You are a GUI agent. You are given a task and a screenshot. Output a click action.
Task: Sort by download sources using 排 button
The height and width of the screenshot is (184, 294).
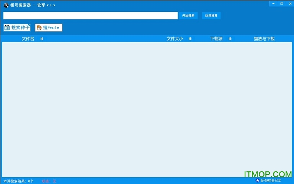point(230,39)
